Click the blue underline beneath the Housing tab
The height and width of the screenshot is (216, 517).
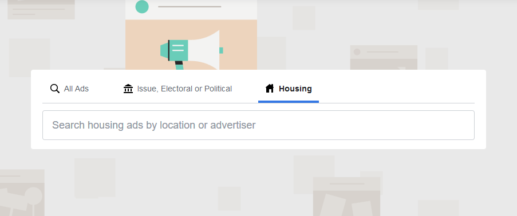pyautogui.click(x=289, y=102)
